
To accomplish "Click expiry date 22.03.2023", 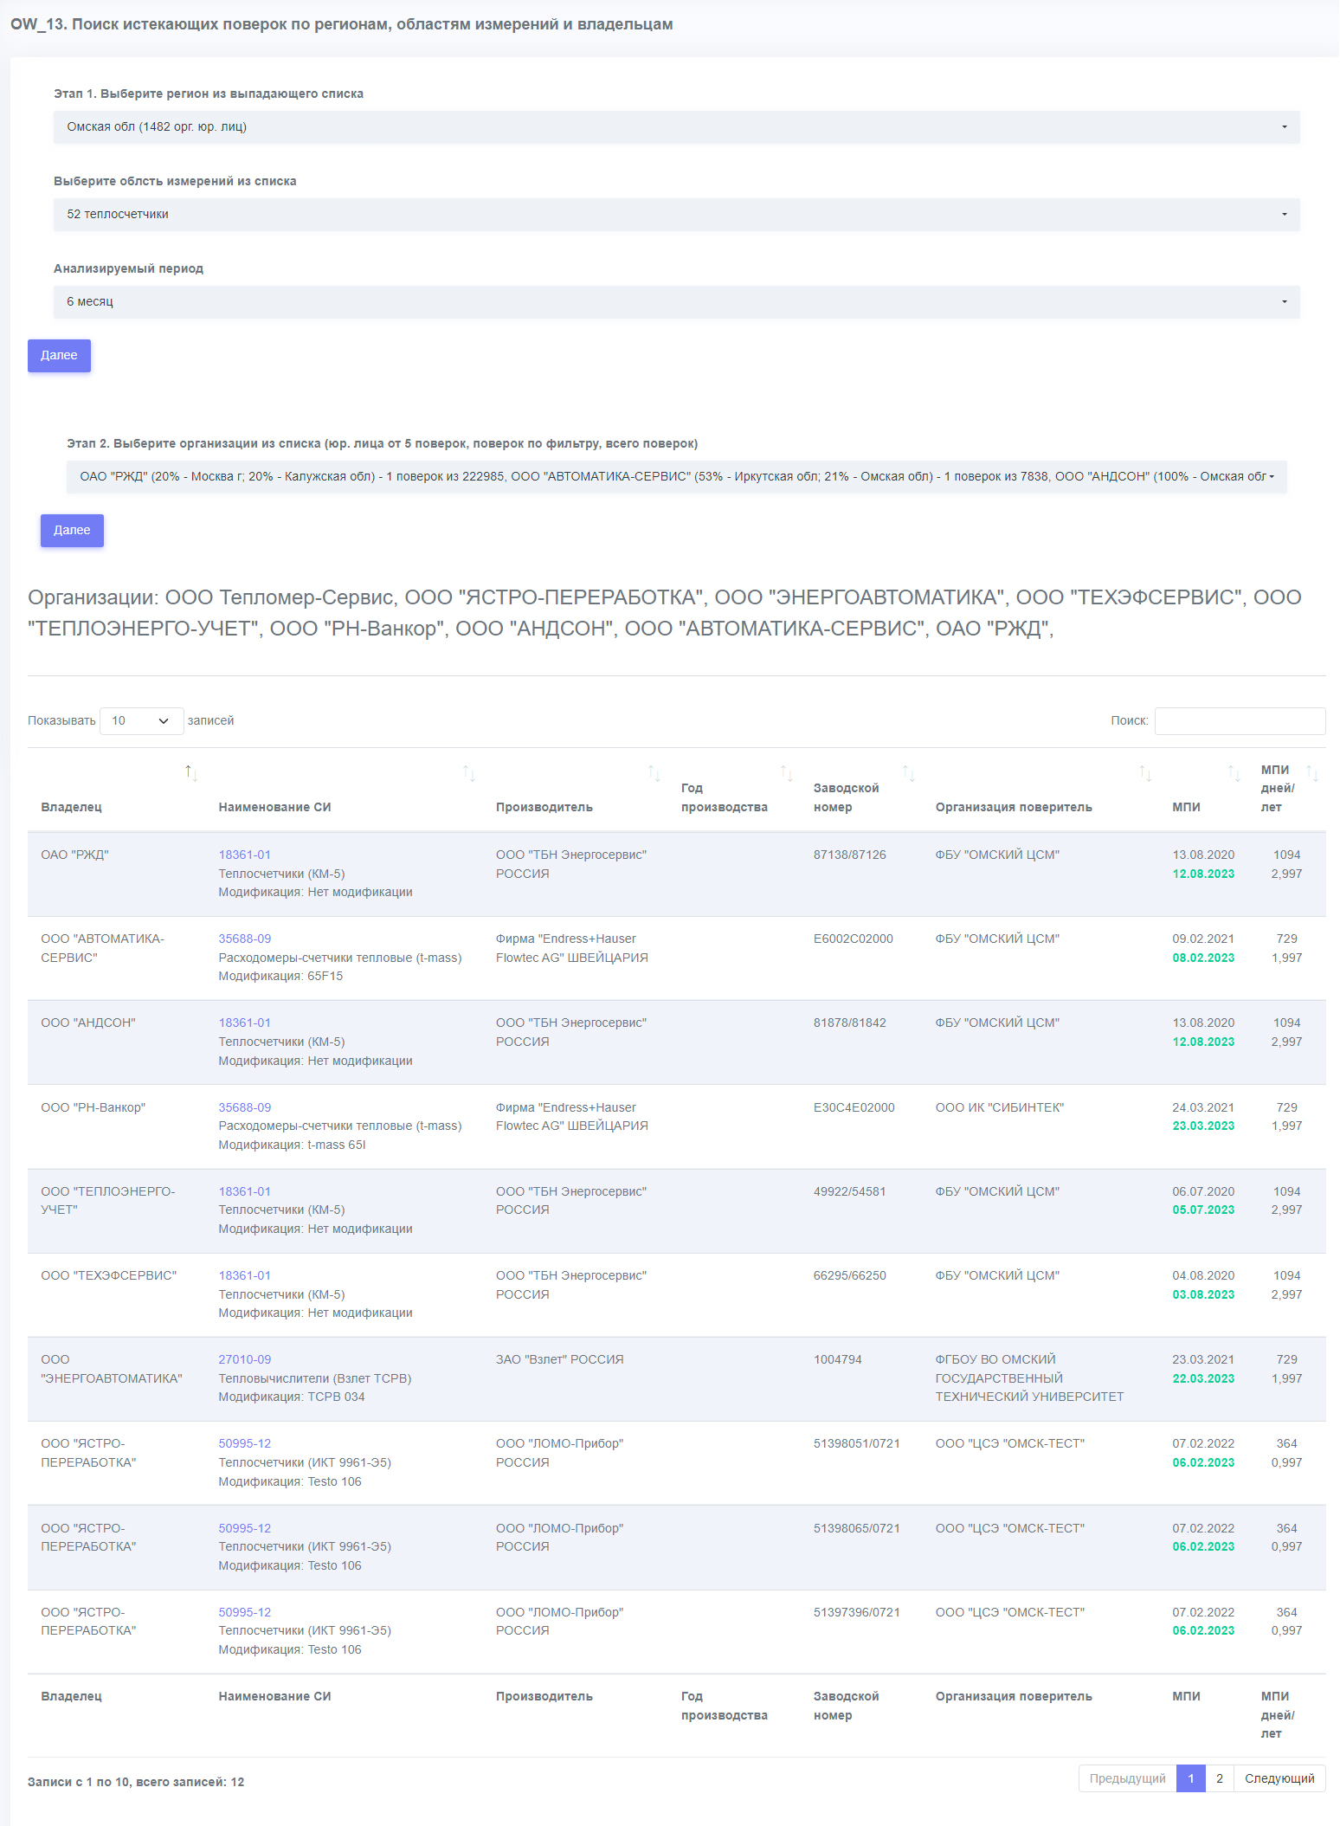I will click(x=1203, y=1379).
